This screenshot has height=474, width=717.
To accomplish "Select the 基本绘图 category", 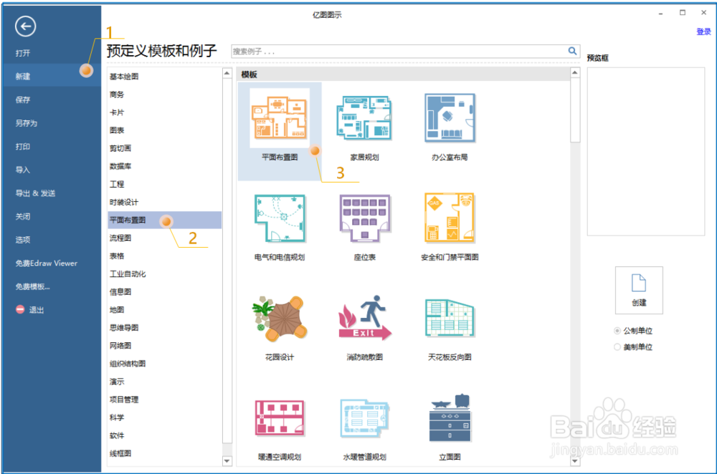I will pyautogui.click(x=124, y=77).
